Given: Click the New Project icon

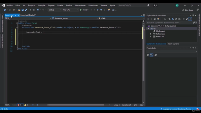Looking at the screenshot, I should coord(14,10).
